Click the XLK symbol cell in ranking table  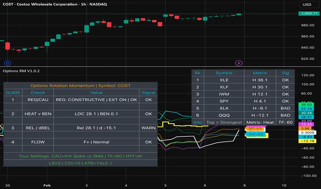click(224, 108)
